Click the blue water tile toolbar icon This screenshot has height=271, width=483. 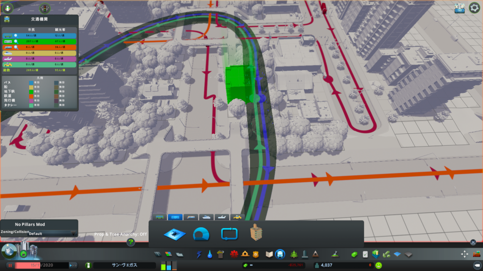click(x=397, y=255)
